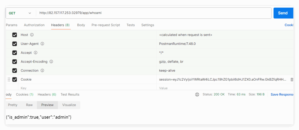Select the Raw response view

pyautogui.click(x=29, y=105)
